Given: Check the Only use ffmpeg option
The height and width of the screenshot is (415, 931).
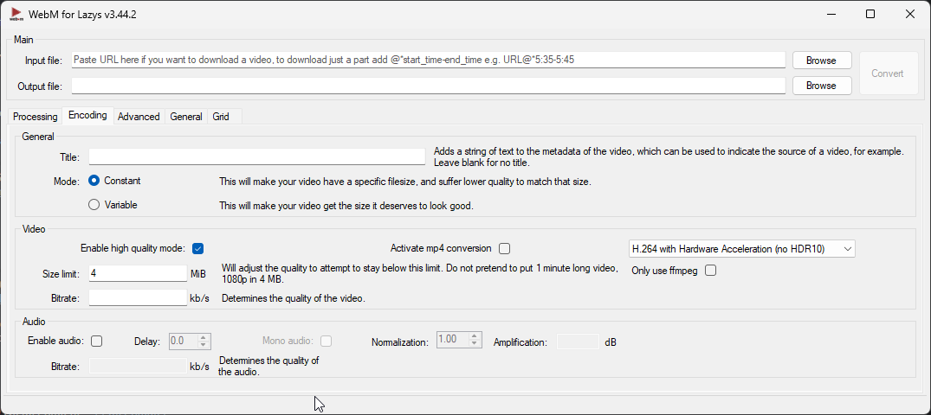Looking at the screenshot, I should pos(711,271).
